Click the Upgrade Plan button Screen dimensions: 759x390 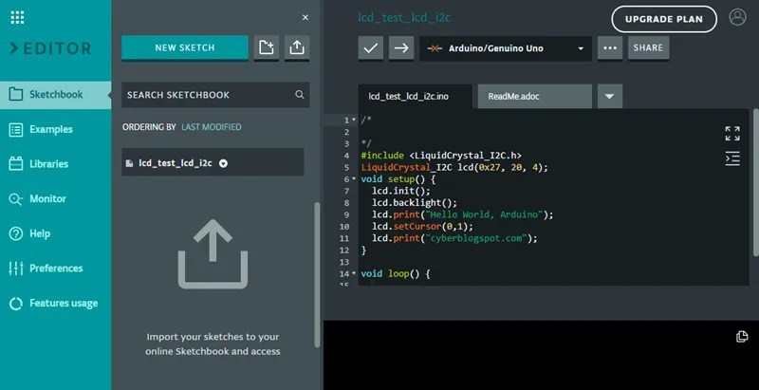(x=664, y=19)
